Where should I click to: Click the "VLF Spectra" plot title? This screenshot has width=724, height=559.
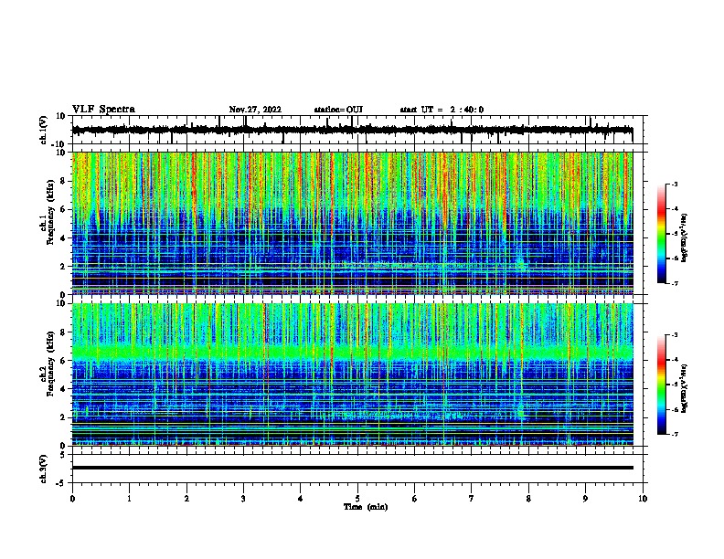pos(103,110)
